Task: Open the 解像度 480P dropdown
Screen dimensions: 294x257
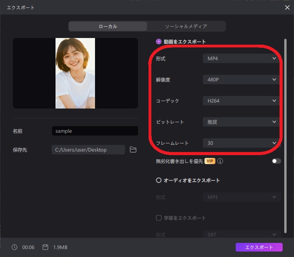Action: click(242, 80)
